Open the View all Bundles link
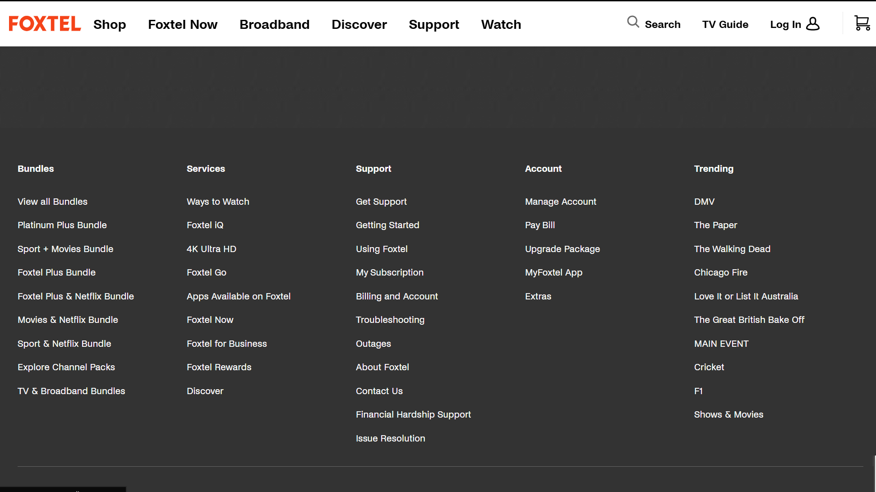The image size is (876, 492). coord(52,202)
